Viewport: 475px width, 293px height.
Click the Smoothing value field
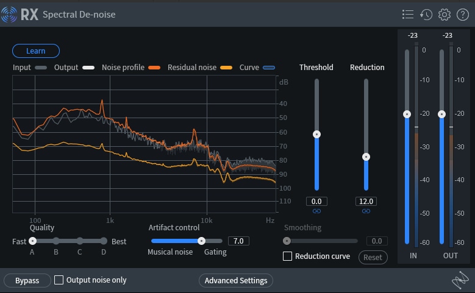[377, 241]
